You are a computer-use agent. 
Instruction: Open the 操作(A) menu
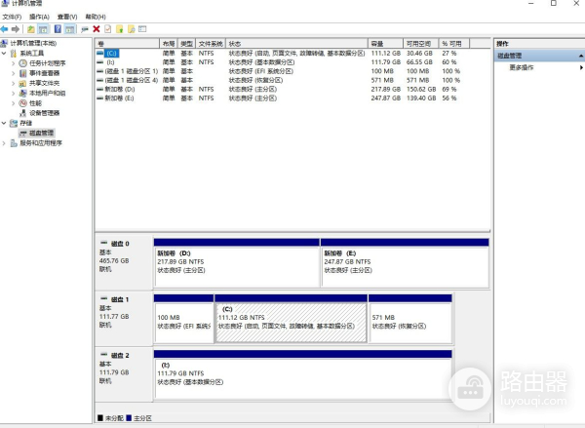(x=39, y=17)
